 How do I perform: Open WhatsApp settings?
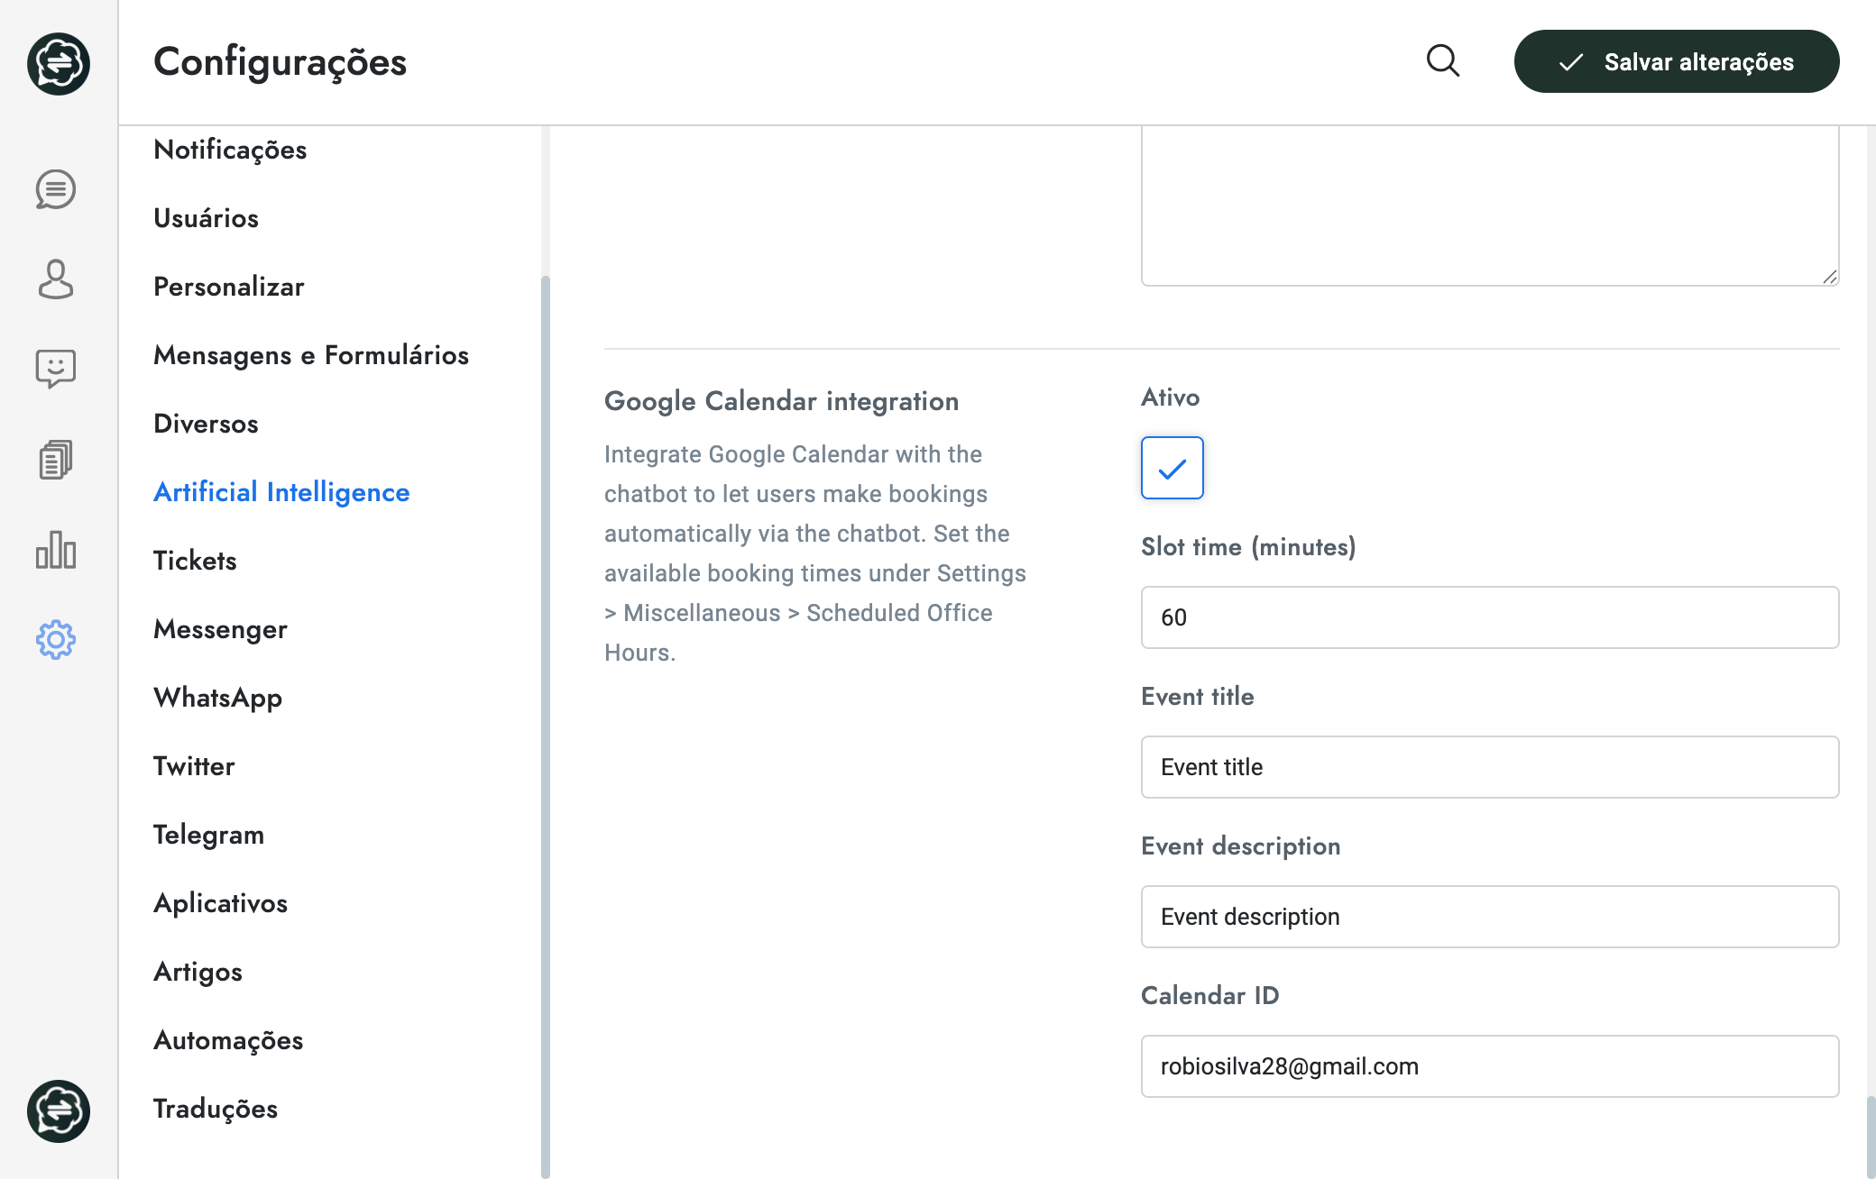click(217, 698)
